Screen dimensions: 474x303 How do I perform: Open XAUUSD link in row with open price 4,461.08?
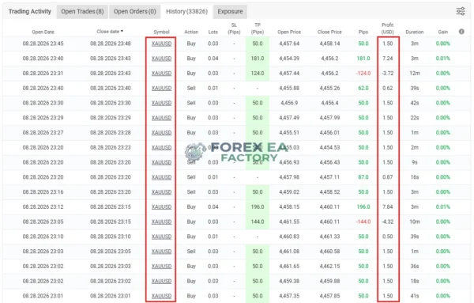[x=161, y=252]
